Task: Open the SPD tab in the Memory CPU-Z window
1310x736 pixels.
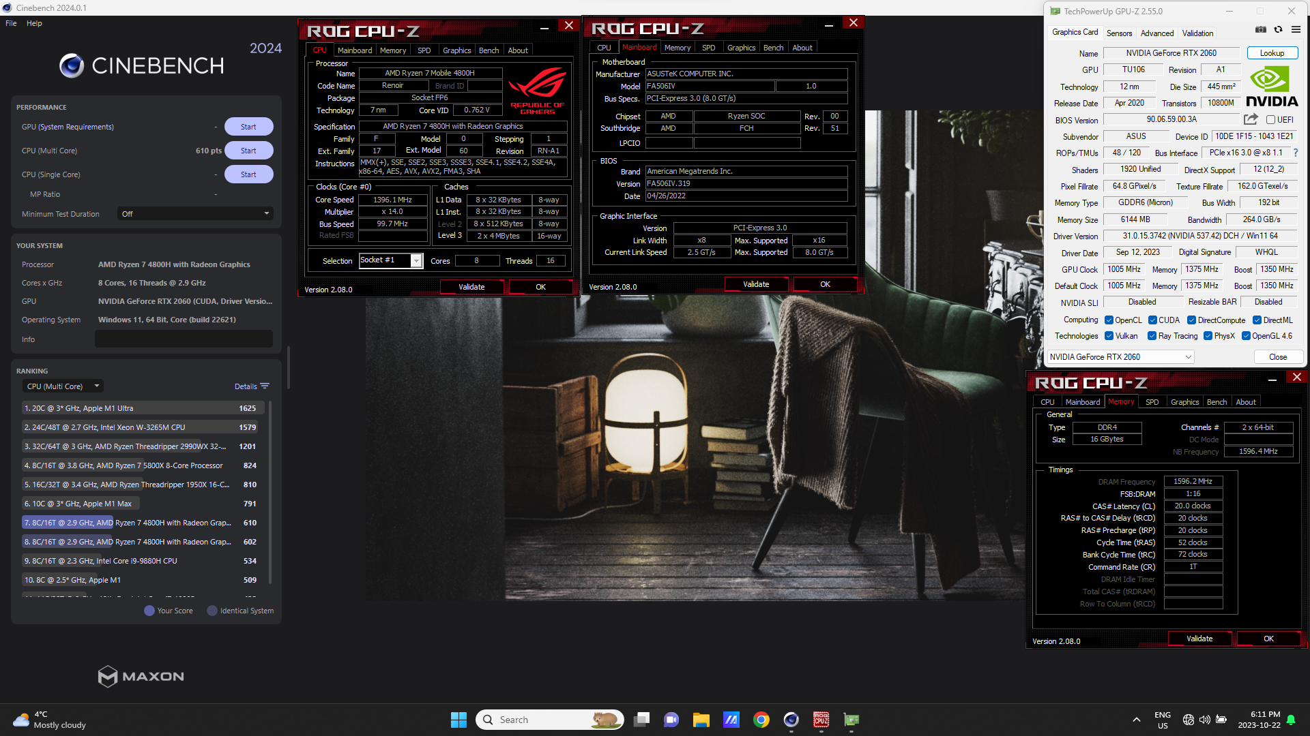Action: [x=1152, y=402]
